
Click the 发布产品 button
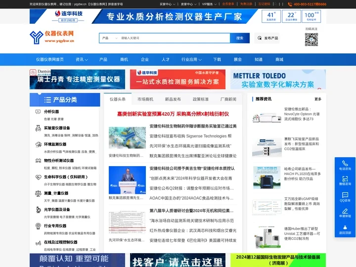pos(267,38)
